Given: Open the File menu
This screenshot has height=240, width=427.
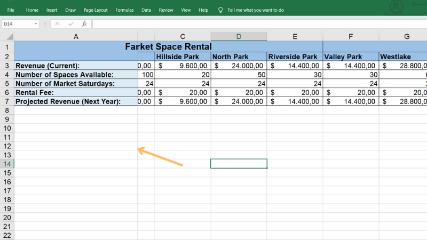Looking at the screenshot, I should pos(11,10).
